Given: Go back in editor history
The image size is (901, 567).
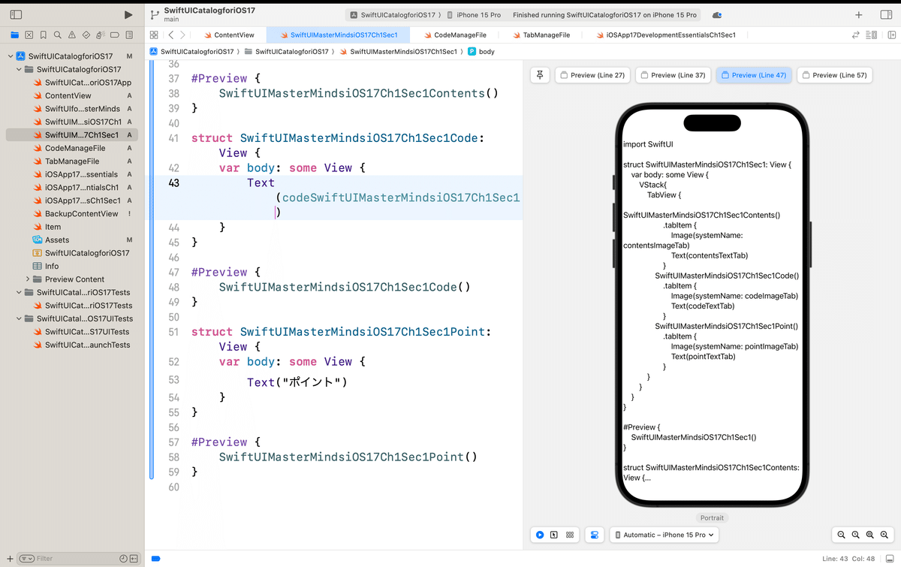Looking at the screenshot, I should pos(171,35).
